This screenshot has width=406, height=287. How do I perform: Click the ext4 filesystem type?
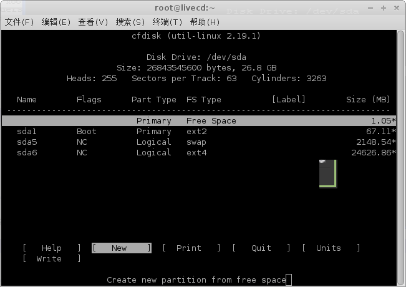[196, 153]
